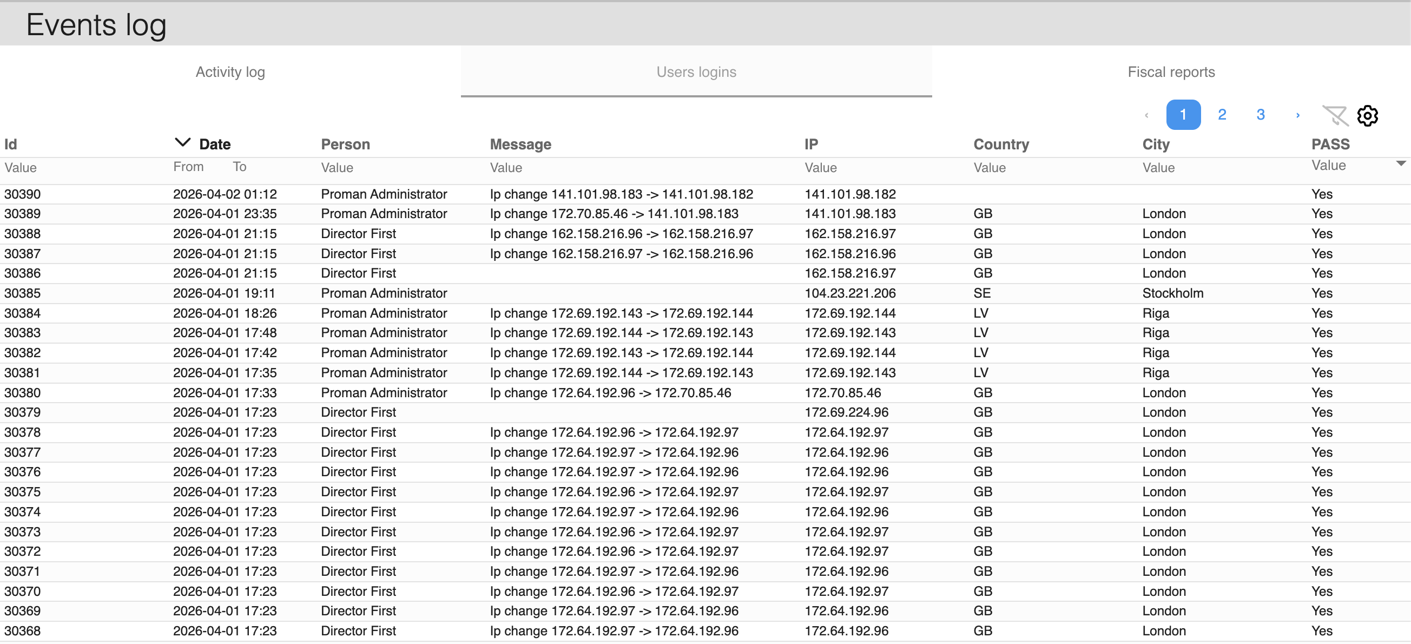Image resolution: width=1411 pixels, height=644 pixels.
Task: Open PASS filter dropdown arrow
Action: pyautogui.click(x=1401, y=163)
